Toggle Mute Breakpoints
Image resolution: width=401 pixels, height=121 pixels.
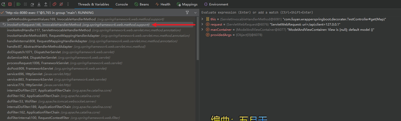[61, 4]
